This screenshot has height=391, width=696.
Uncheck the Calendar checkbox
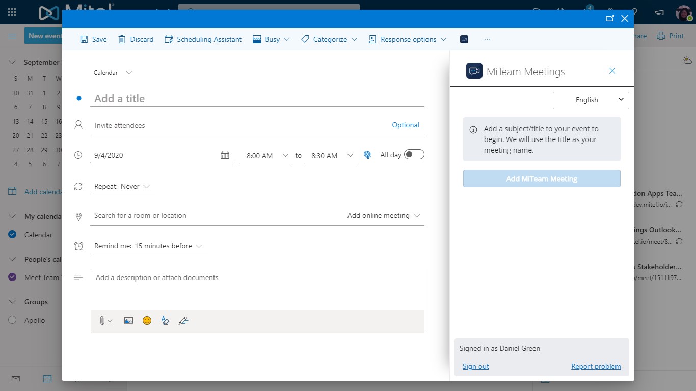(12, 235)
